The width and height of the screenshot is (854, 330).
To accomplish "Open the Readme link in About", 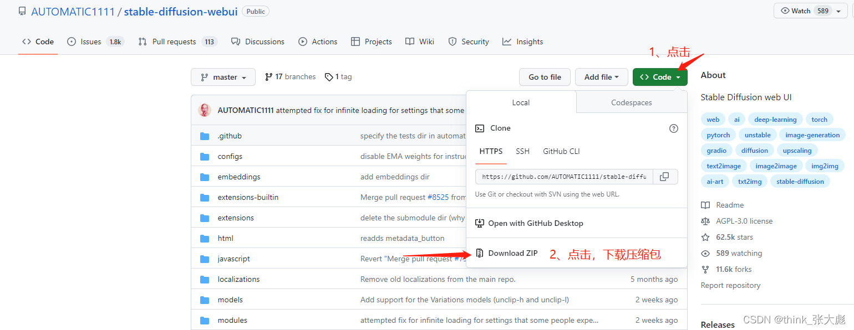I will coord(723,205).
